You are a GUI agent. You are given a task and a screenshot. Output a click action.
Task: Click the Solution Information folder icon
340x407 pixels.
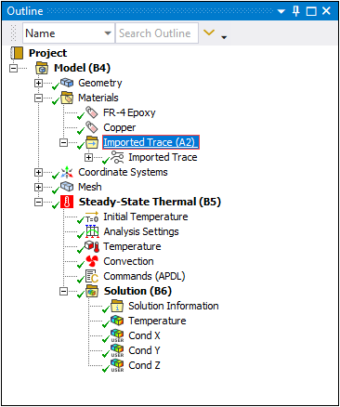click(117, 306)
